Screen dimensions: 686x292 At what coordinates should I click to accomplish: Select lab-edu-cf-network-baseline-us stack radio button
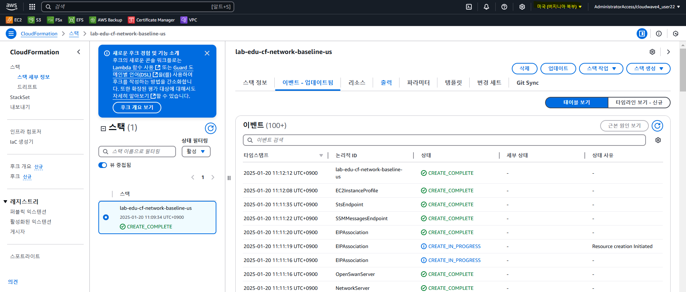[106, 217]
